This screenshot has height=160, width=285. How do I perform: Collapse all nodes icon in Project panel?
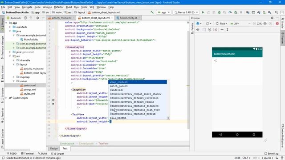(31, 18)
